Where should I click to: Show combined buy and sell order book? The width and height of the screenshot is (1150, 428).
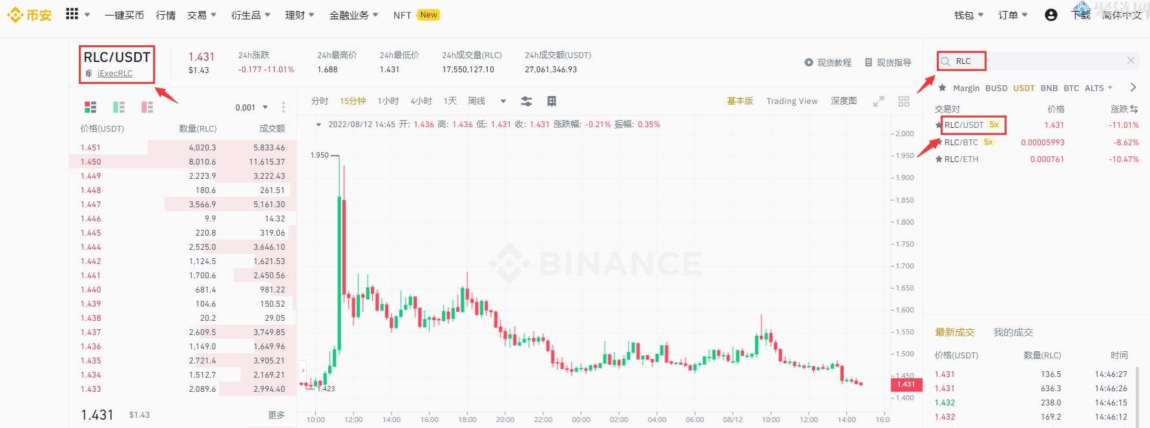(x=90, y=107)
